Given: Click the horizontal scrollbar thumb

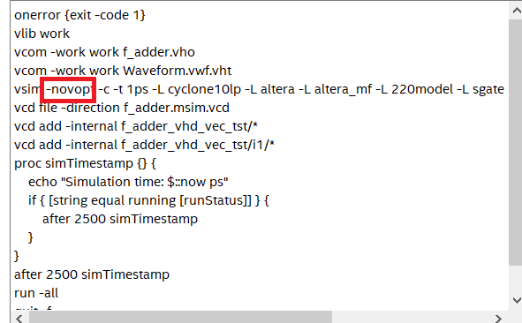Looking at the screenshot, I should pyautogui.click(x=180, y=318).
